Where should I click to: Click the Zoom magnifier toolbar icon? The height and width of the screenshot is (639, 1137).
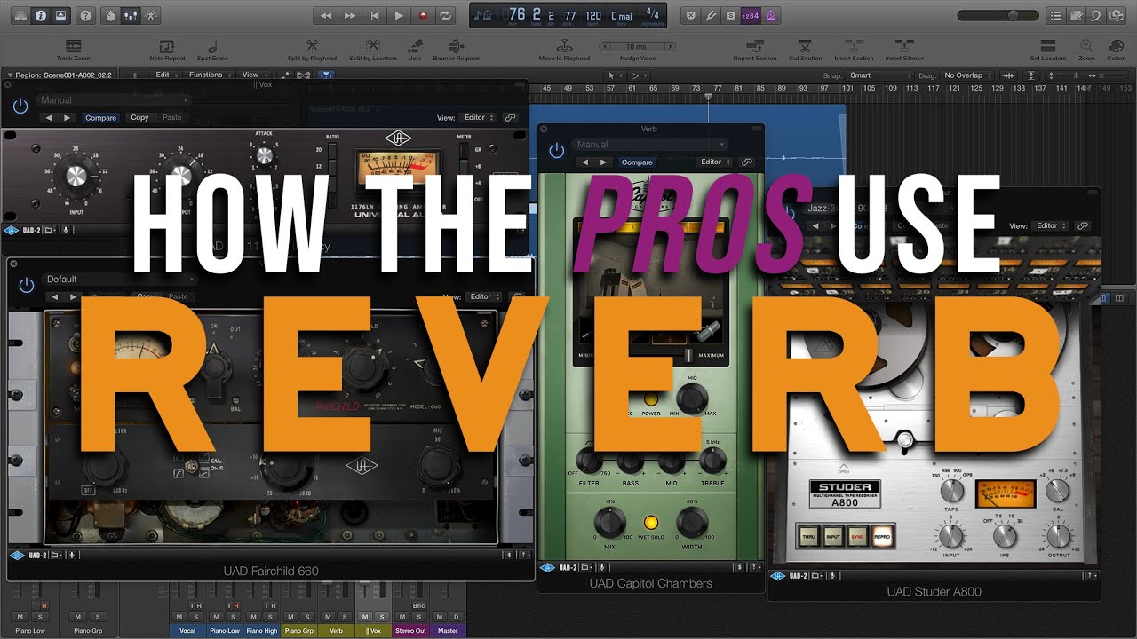pyautogui.click(x=1086, y=45)
